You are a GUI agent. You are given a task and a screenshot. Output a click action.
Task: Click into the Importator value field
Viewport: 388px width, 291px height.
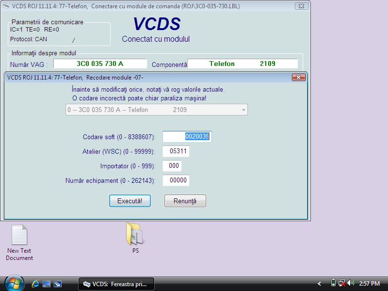point(172,166)
